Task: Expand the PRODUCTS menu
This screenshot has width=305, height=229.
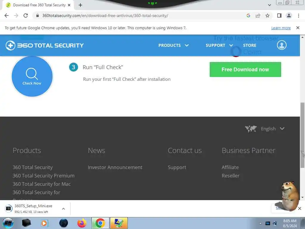Action: (173, 45)
